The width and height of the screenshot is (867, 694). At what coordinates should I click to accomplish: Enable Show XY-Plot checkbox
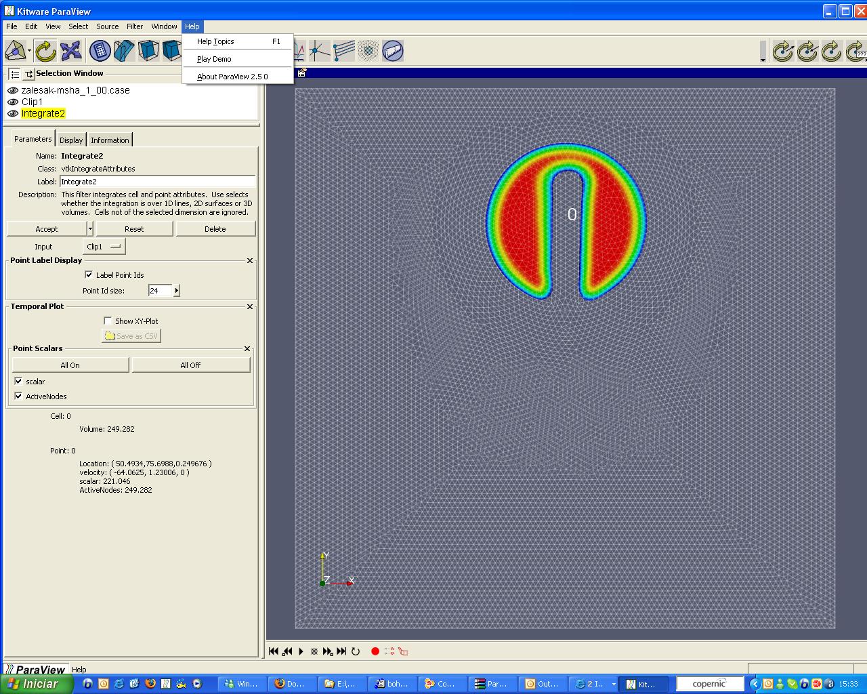(108, 321)
